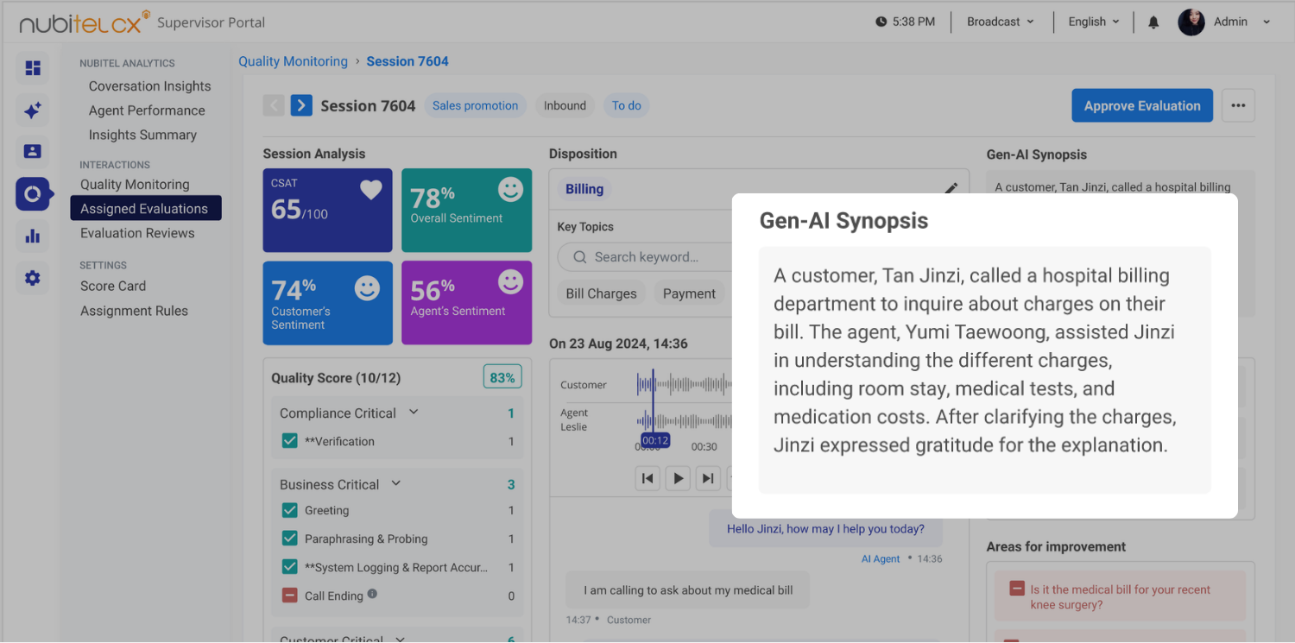
Task: Collapse the Business Critical section
Action: tap(396, 483)
